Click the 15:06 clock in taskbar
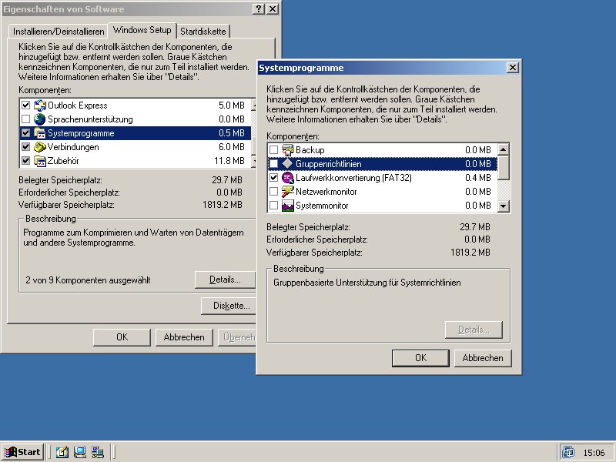616x462 pixels. [594, 453]
